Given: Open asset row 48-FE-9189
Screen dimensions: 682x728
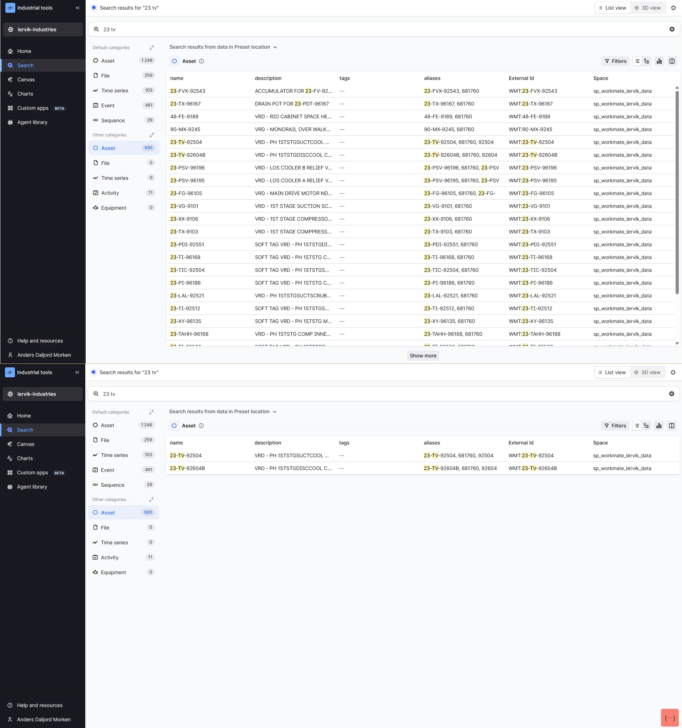Looking at the screenshot, I should click(420, 117).
